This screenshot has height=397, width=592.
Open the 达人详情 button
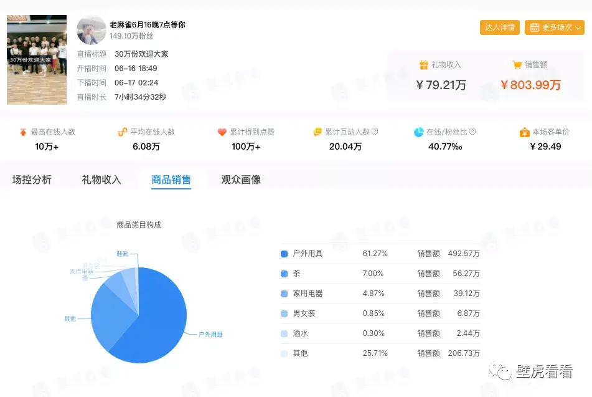tap(499, 27)
